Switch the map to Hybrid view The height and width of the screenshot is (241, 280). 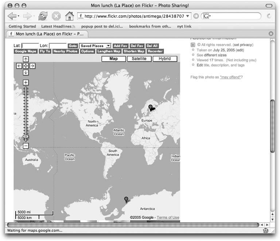[x=165, y=59]
